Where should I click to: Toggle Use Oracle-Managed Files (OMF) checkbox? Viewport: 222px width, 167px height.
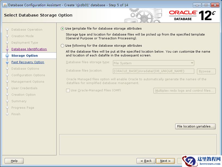pos(68,90)
